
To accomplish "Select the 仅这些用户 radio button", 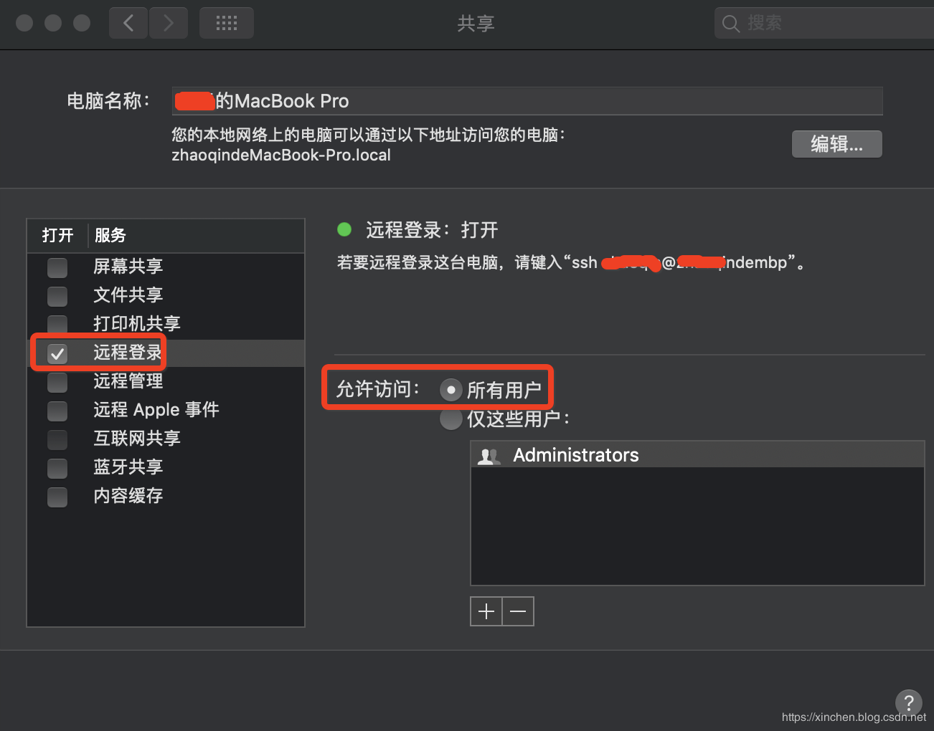I will [451, 419].
